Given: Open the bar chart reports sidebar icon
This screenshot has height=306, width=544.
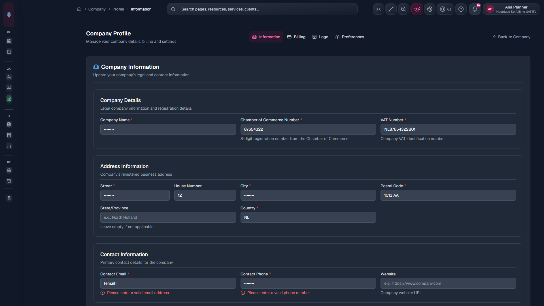Looking at the screenshot, I should coord(9,146).
